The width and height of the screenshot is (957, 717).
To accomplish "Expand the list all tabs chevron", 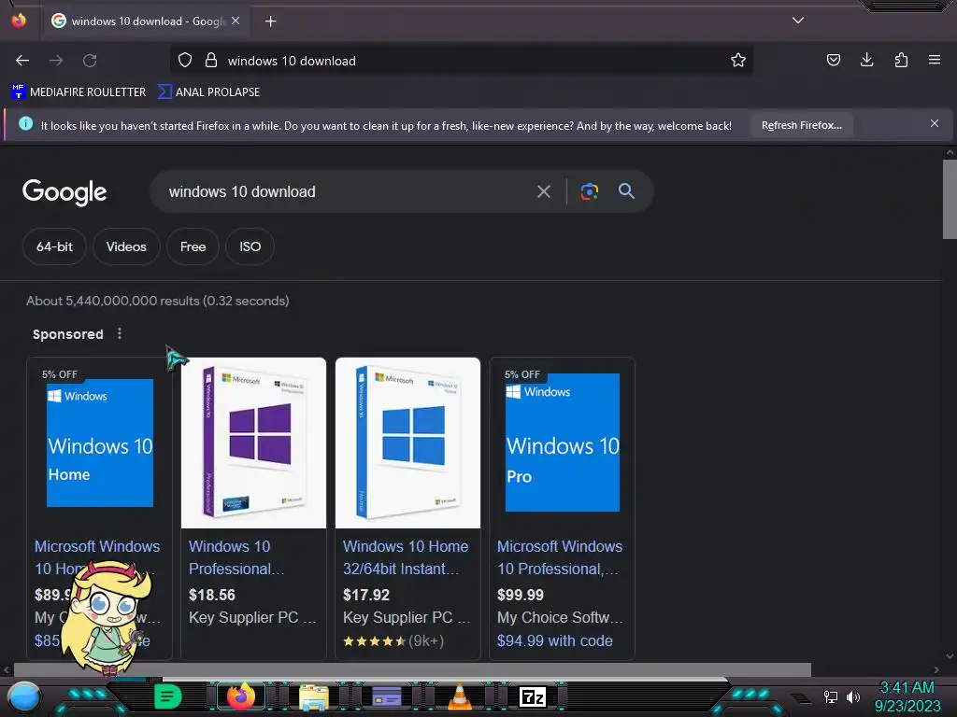I will click(798, 21).
